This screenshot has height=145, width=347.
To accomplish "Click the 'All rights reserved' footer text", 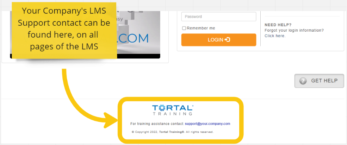I will click(x=199, y=132).
